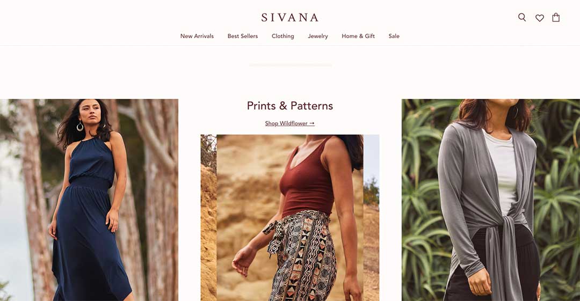Click the hoop earring on navy dress model
The height and width of the screenshot is (301, 580).
pos(80,127)
